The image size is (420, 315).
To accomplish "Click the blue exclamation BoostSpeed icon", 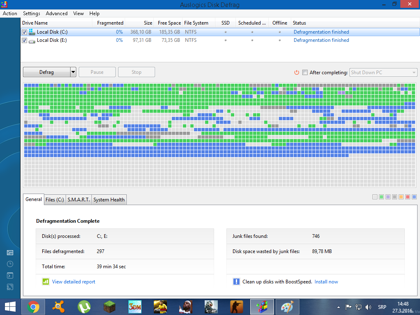I will click(236, 281).
